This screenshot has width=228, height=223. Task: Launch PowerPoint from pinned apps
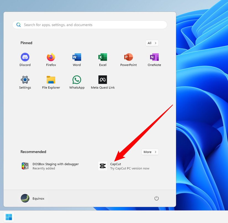(x=129, y=59)
